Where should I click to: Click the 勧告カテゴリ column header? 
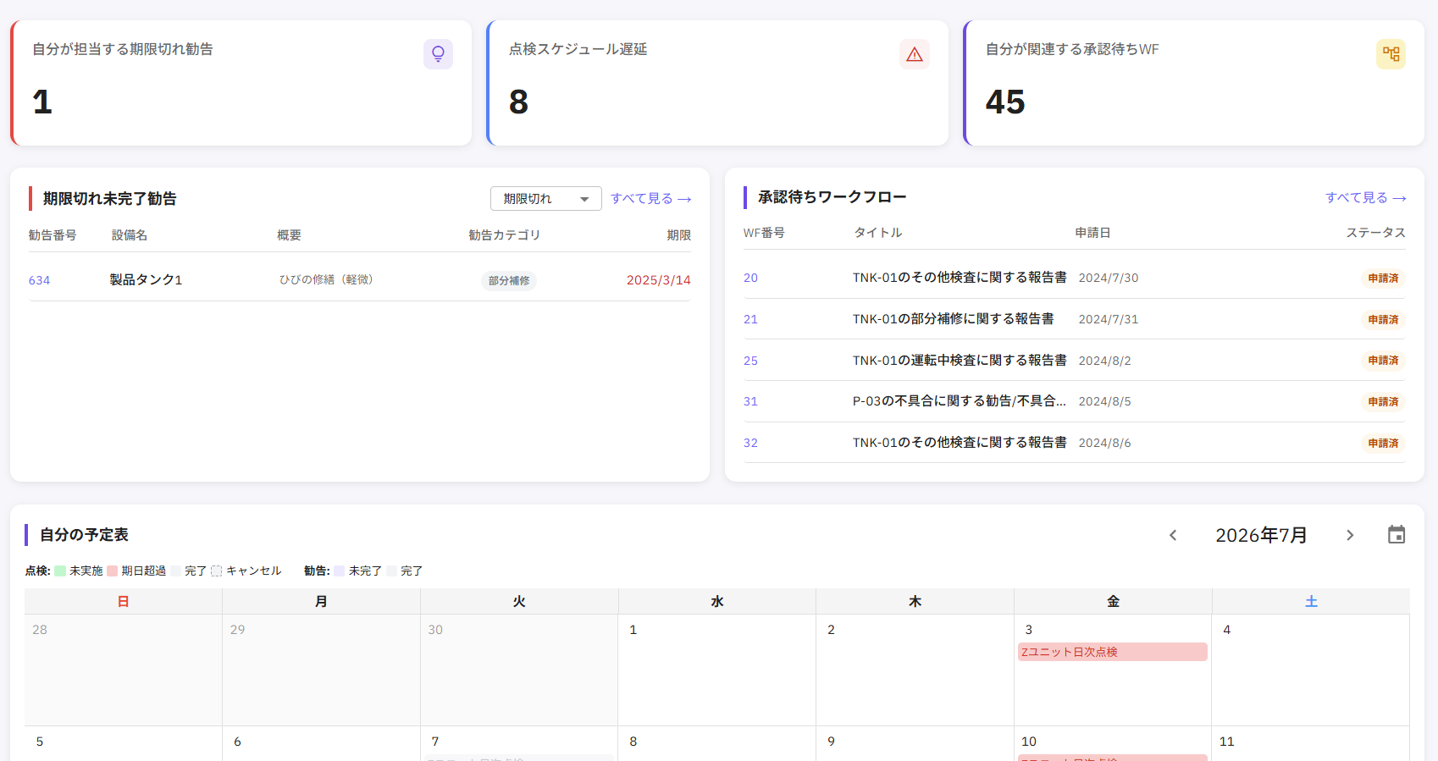click(x=504, y=235)
